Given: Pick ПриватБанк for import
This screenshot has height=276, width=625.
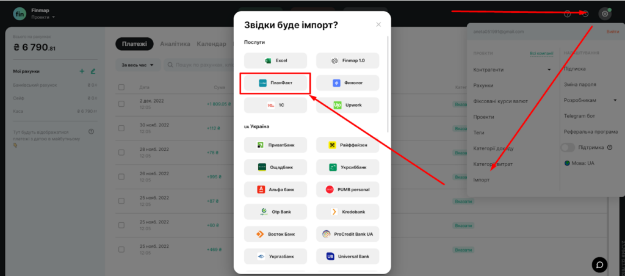Looking at the screenshot, I should [x=275, y=145].
